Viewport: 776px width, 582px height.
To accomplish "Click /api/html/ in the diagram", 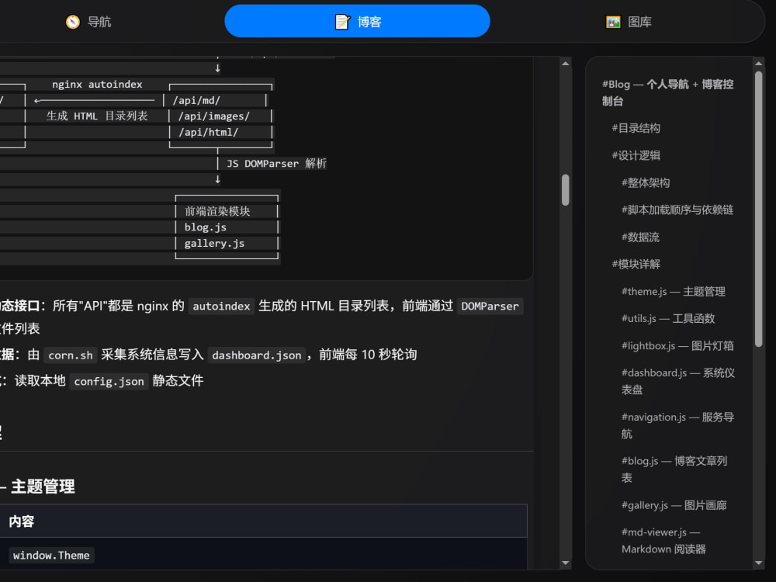I will coord(208,133).
